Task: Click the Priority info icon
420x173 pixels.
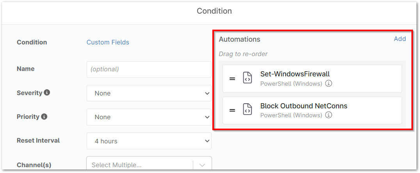Action: point(44,117)
